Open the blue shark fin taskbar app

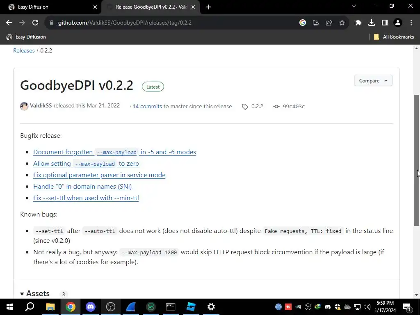coord(131,307)
